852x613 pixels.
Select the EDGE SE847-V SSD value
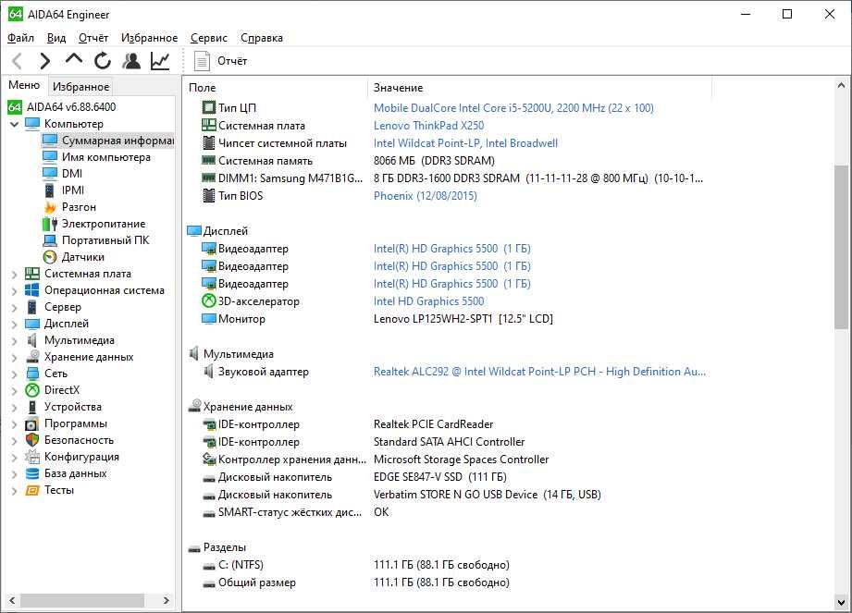[440, 477]
